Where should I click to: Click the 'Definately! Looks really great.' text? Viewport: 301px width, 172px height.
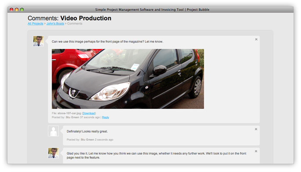click(87, 132)
